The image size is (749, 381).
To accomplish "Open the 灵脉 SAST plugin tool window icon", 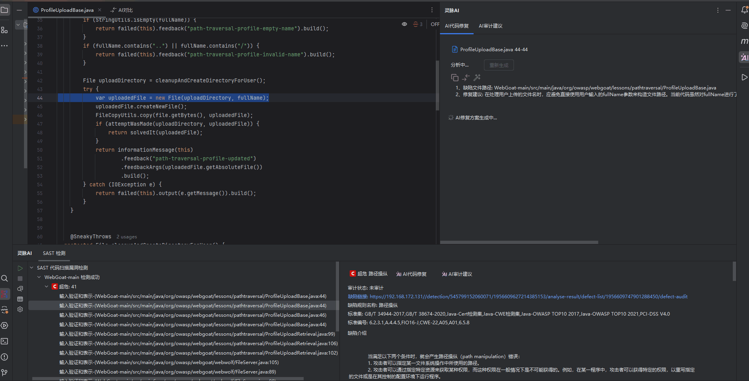I will click(5, 294).
